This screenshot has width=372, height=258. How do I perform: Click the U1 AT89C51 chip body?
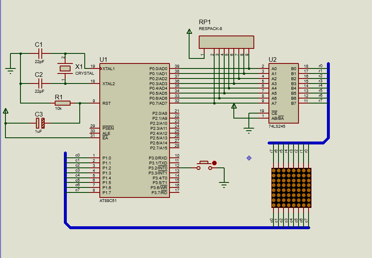(x=134, y=130)
